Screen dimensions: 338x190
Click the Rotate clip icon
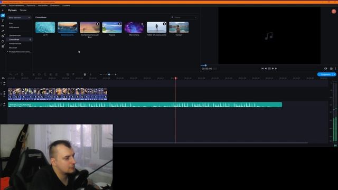click(x=39, y=74)
